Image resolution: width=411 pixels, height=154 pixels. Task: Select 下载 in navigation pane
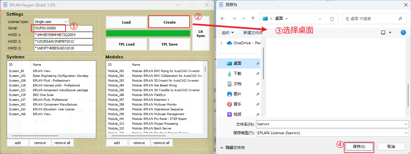click(239, 74)
